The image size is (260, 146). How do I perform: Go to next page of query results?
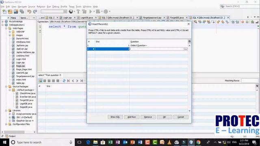click(x=77, y=81)
